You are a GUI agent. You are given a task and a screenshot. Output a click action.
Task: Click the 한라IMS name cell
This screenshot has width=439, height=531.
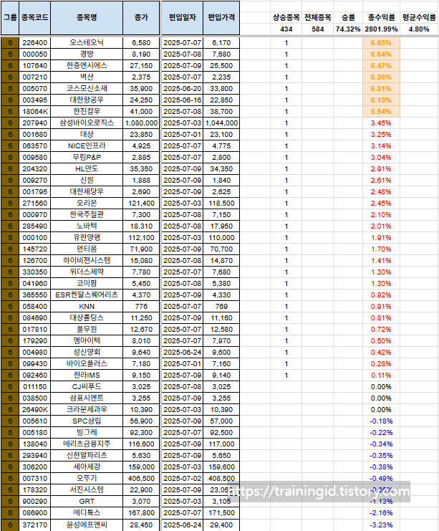(87, 375)
